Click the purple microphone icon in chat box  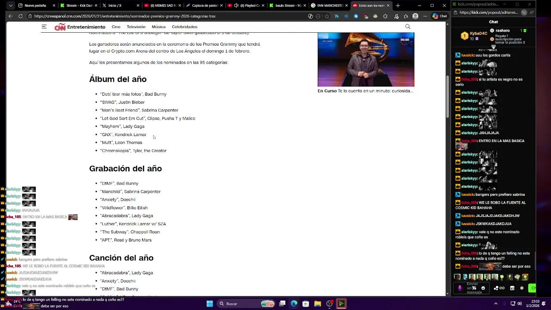(x=460, y=288)
